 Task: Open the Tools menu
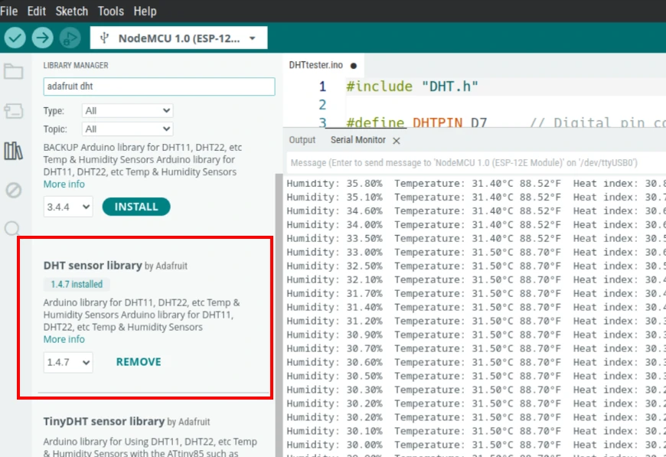point(111,11)
